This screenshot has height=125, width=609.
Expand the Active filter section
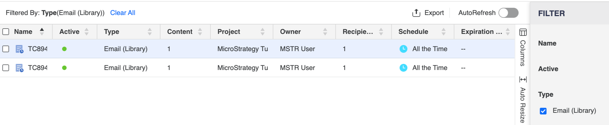pos(548,69)
